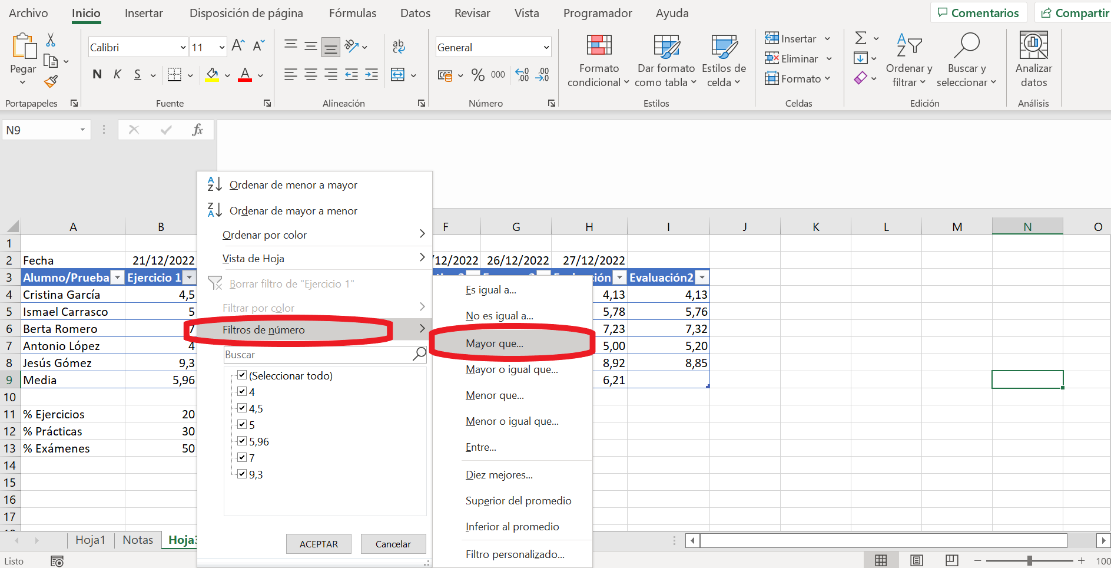The width and height of the screenshot is (1111, 568).
Task: Open the Ejercicio 1 column filter arrow
Action: coord(189,278)
